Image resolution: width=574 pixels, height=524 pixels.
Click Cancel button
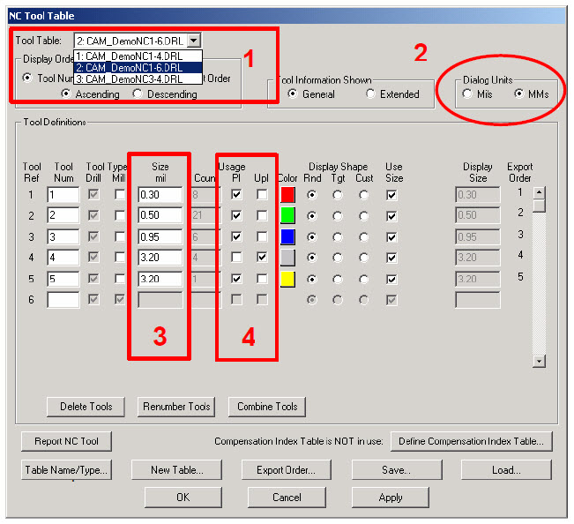point(287,498)
